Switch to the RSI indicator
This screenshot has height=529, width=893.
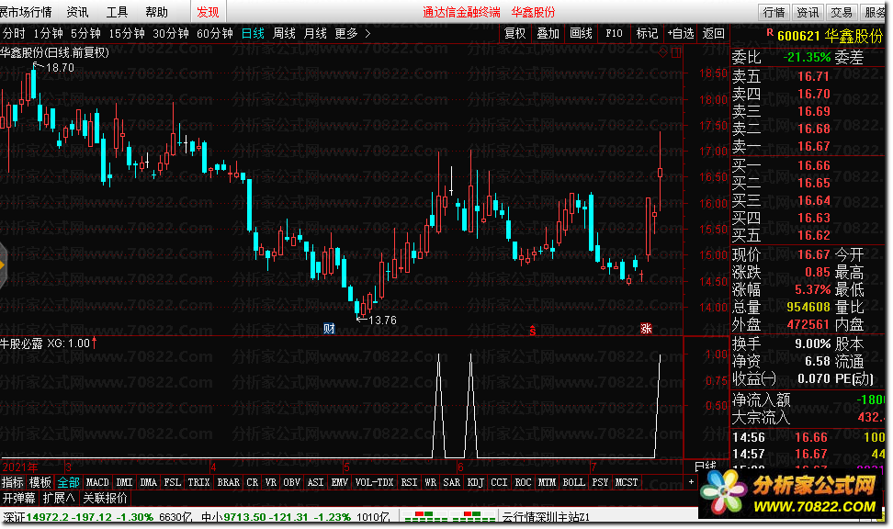click(x=409, y=482)
